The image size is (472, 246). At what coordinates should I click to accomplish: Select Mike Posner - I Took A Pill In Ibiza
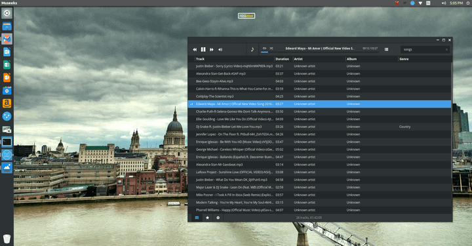(319, 195)
